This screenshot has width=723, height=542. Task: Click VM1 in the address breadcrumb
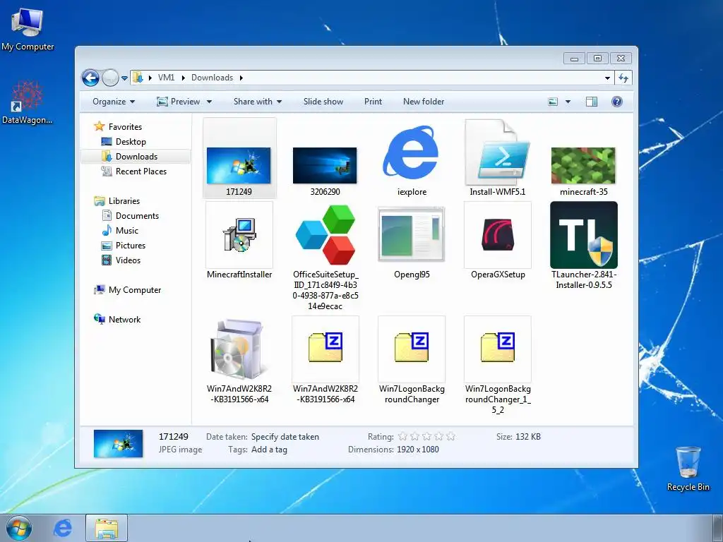(166, 78)
